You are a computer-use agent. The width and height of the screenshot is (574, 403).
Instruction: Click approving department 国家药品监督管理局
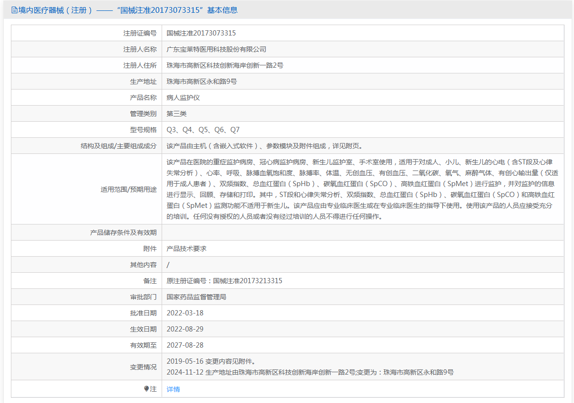[x=197, y=297]
